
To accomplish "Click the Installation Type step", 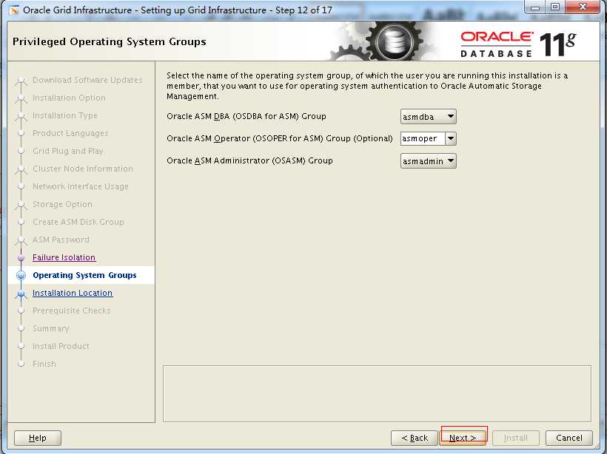I will tap(65, 115).
